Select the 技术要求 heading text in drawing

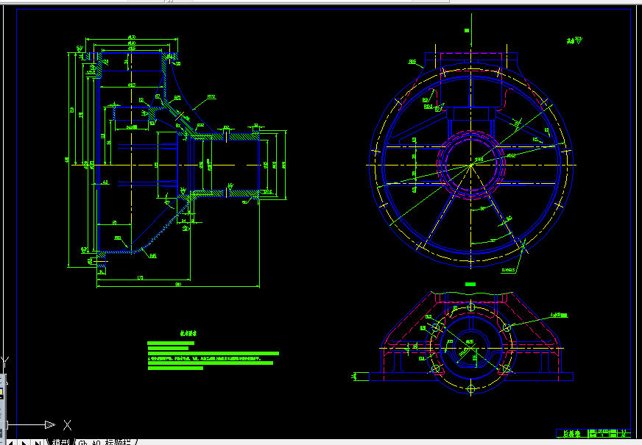pyautogui.click(x=188, y=333)
